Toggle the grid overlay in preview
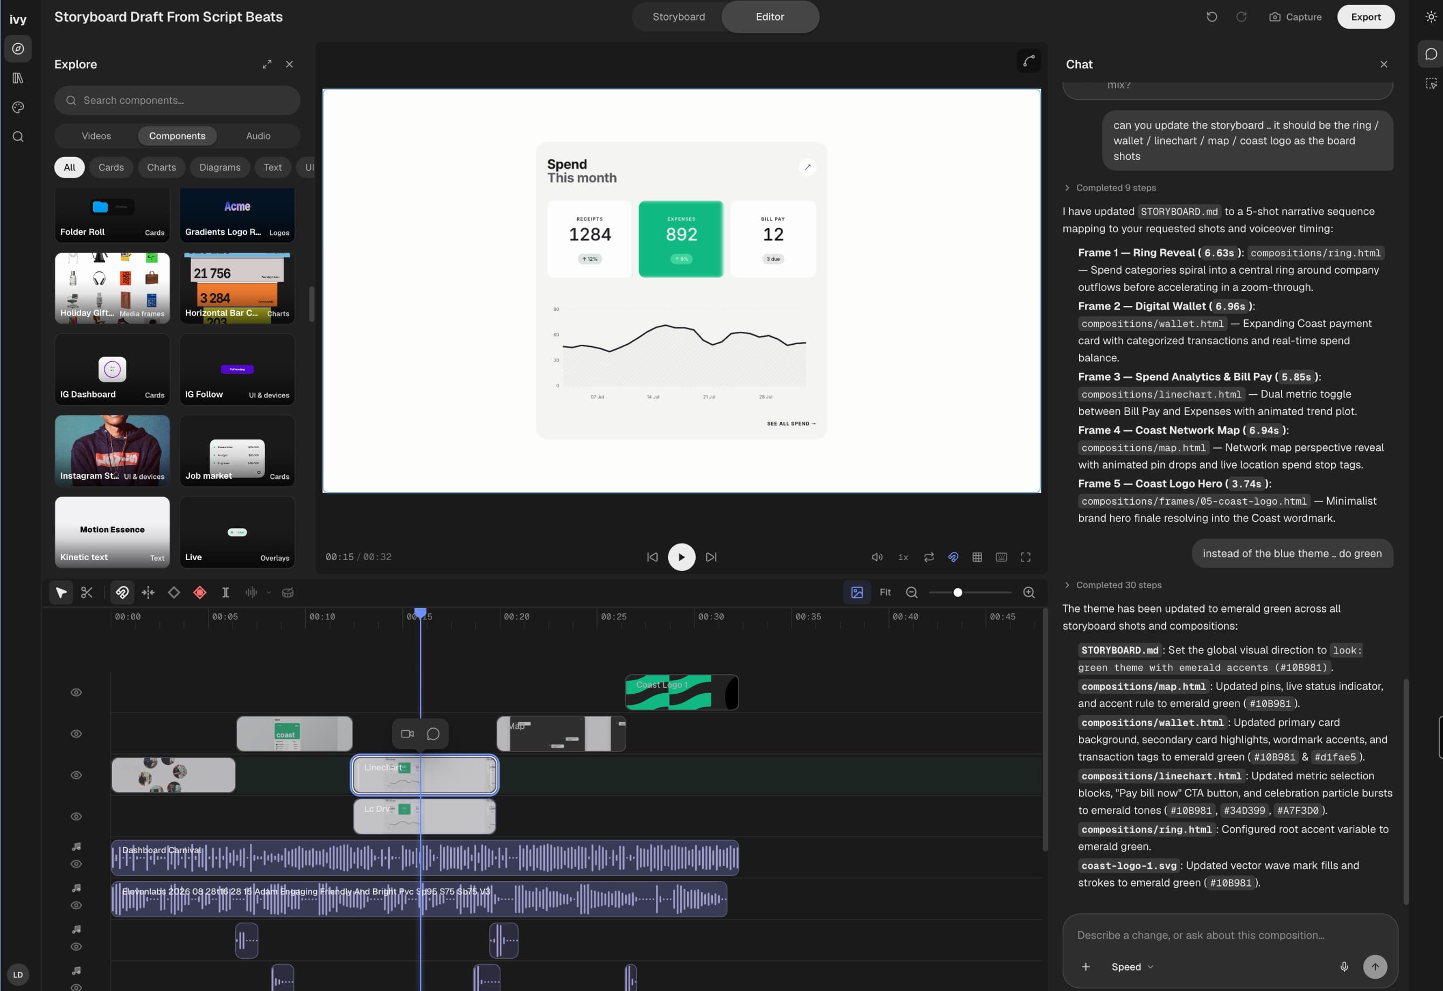The image size is (1443, 991). click(977, 557)
